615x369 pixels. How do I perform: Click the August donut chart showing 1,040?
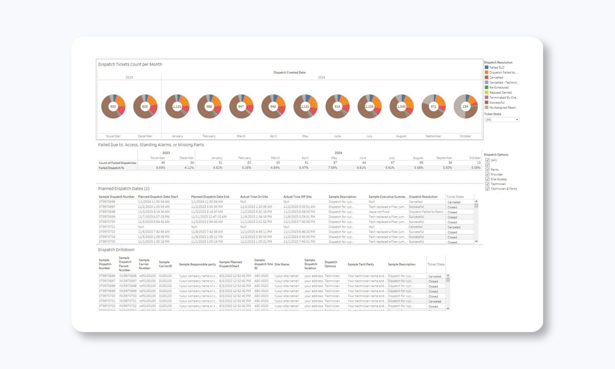401,106
